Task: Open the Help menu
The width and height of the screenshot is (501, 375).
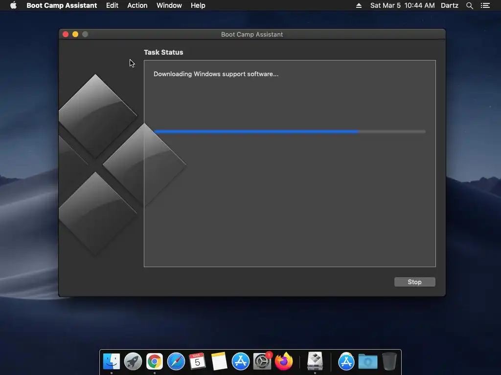Action: [x=198, y=5]
